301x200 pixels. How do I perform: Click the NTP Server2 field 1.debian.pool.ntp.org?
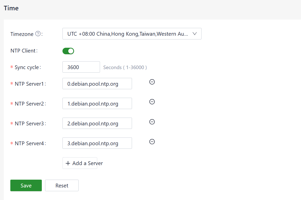point(97,104)
